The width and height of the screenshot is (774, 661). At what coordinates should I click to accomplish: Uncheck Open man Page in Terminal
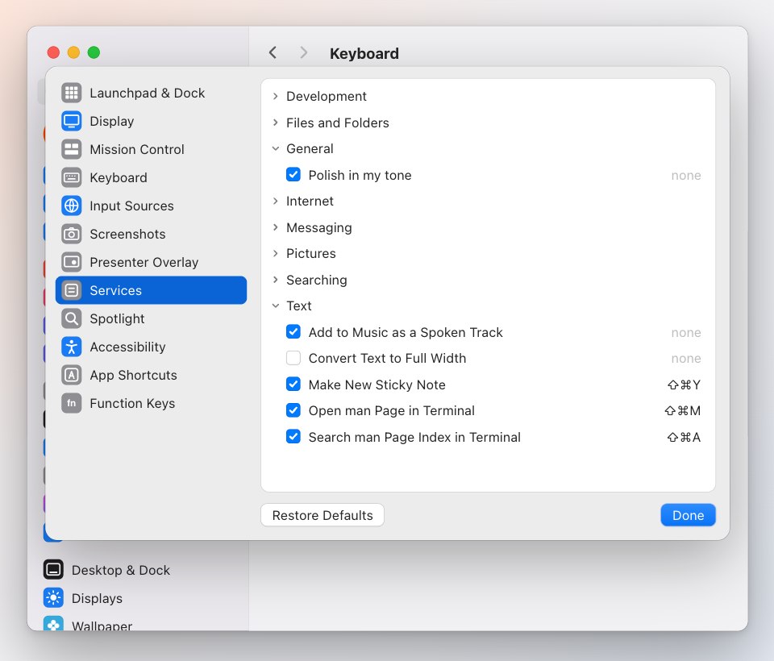pos(293,410)
